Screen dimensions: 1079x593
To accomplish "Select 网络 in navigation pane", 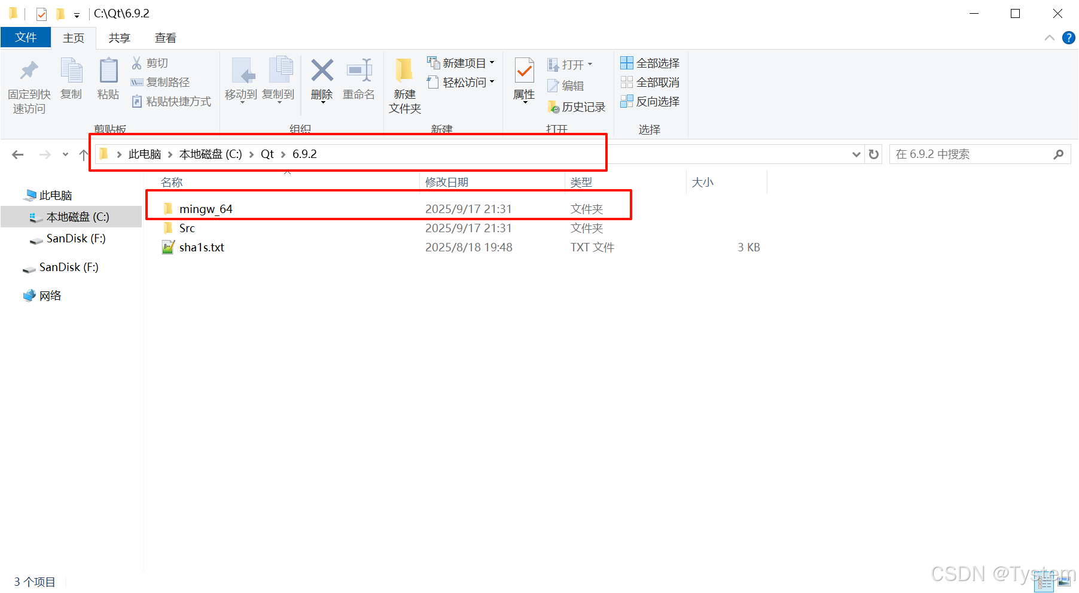I will [x=42, y=296].
